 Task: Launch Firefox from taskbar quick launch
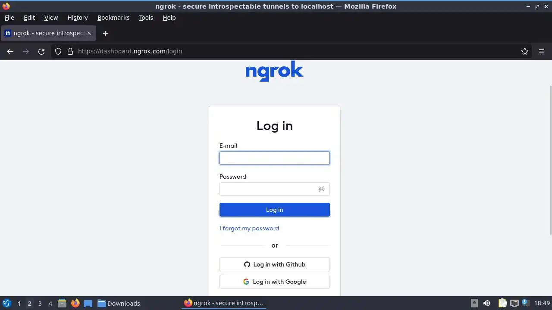75,303
